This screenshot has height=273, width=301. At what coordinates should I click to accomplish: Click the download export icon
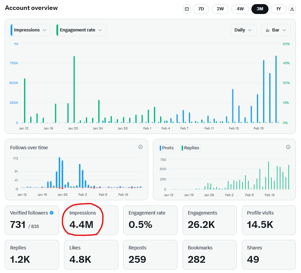(x=292, y=9)
